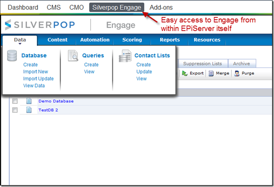The width and height of the screenshot is (274, 187).
Task: Click Import Update under Database
Action: (x=39, y=78)
